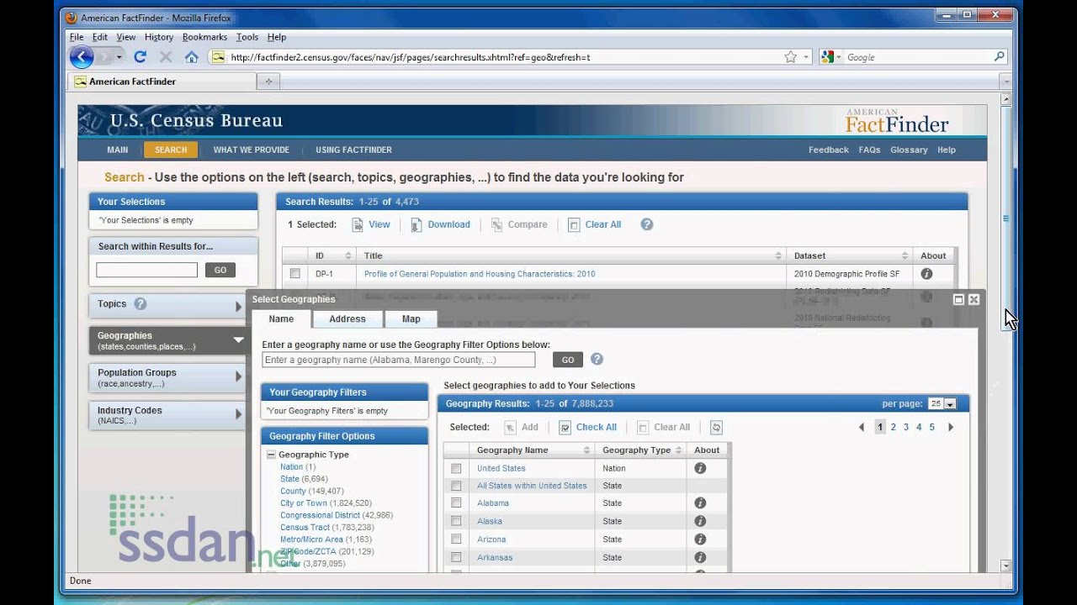Screen dimensions: 1077x605
Task: Focus the Search within Results text field
Action: tap(146, 270)
